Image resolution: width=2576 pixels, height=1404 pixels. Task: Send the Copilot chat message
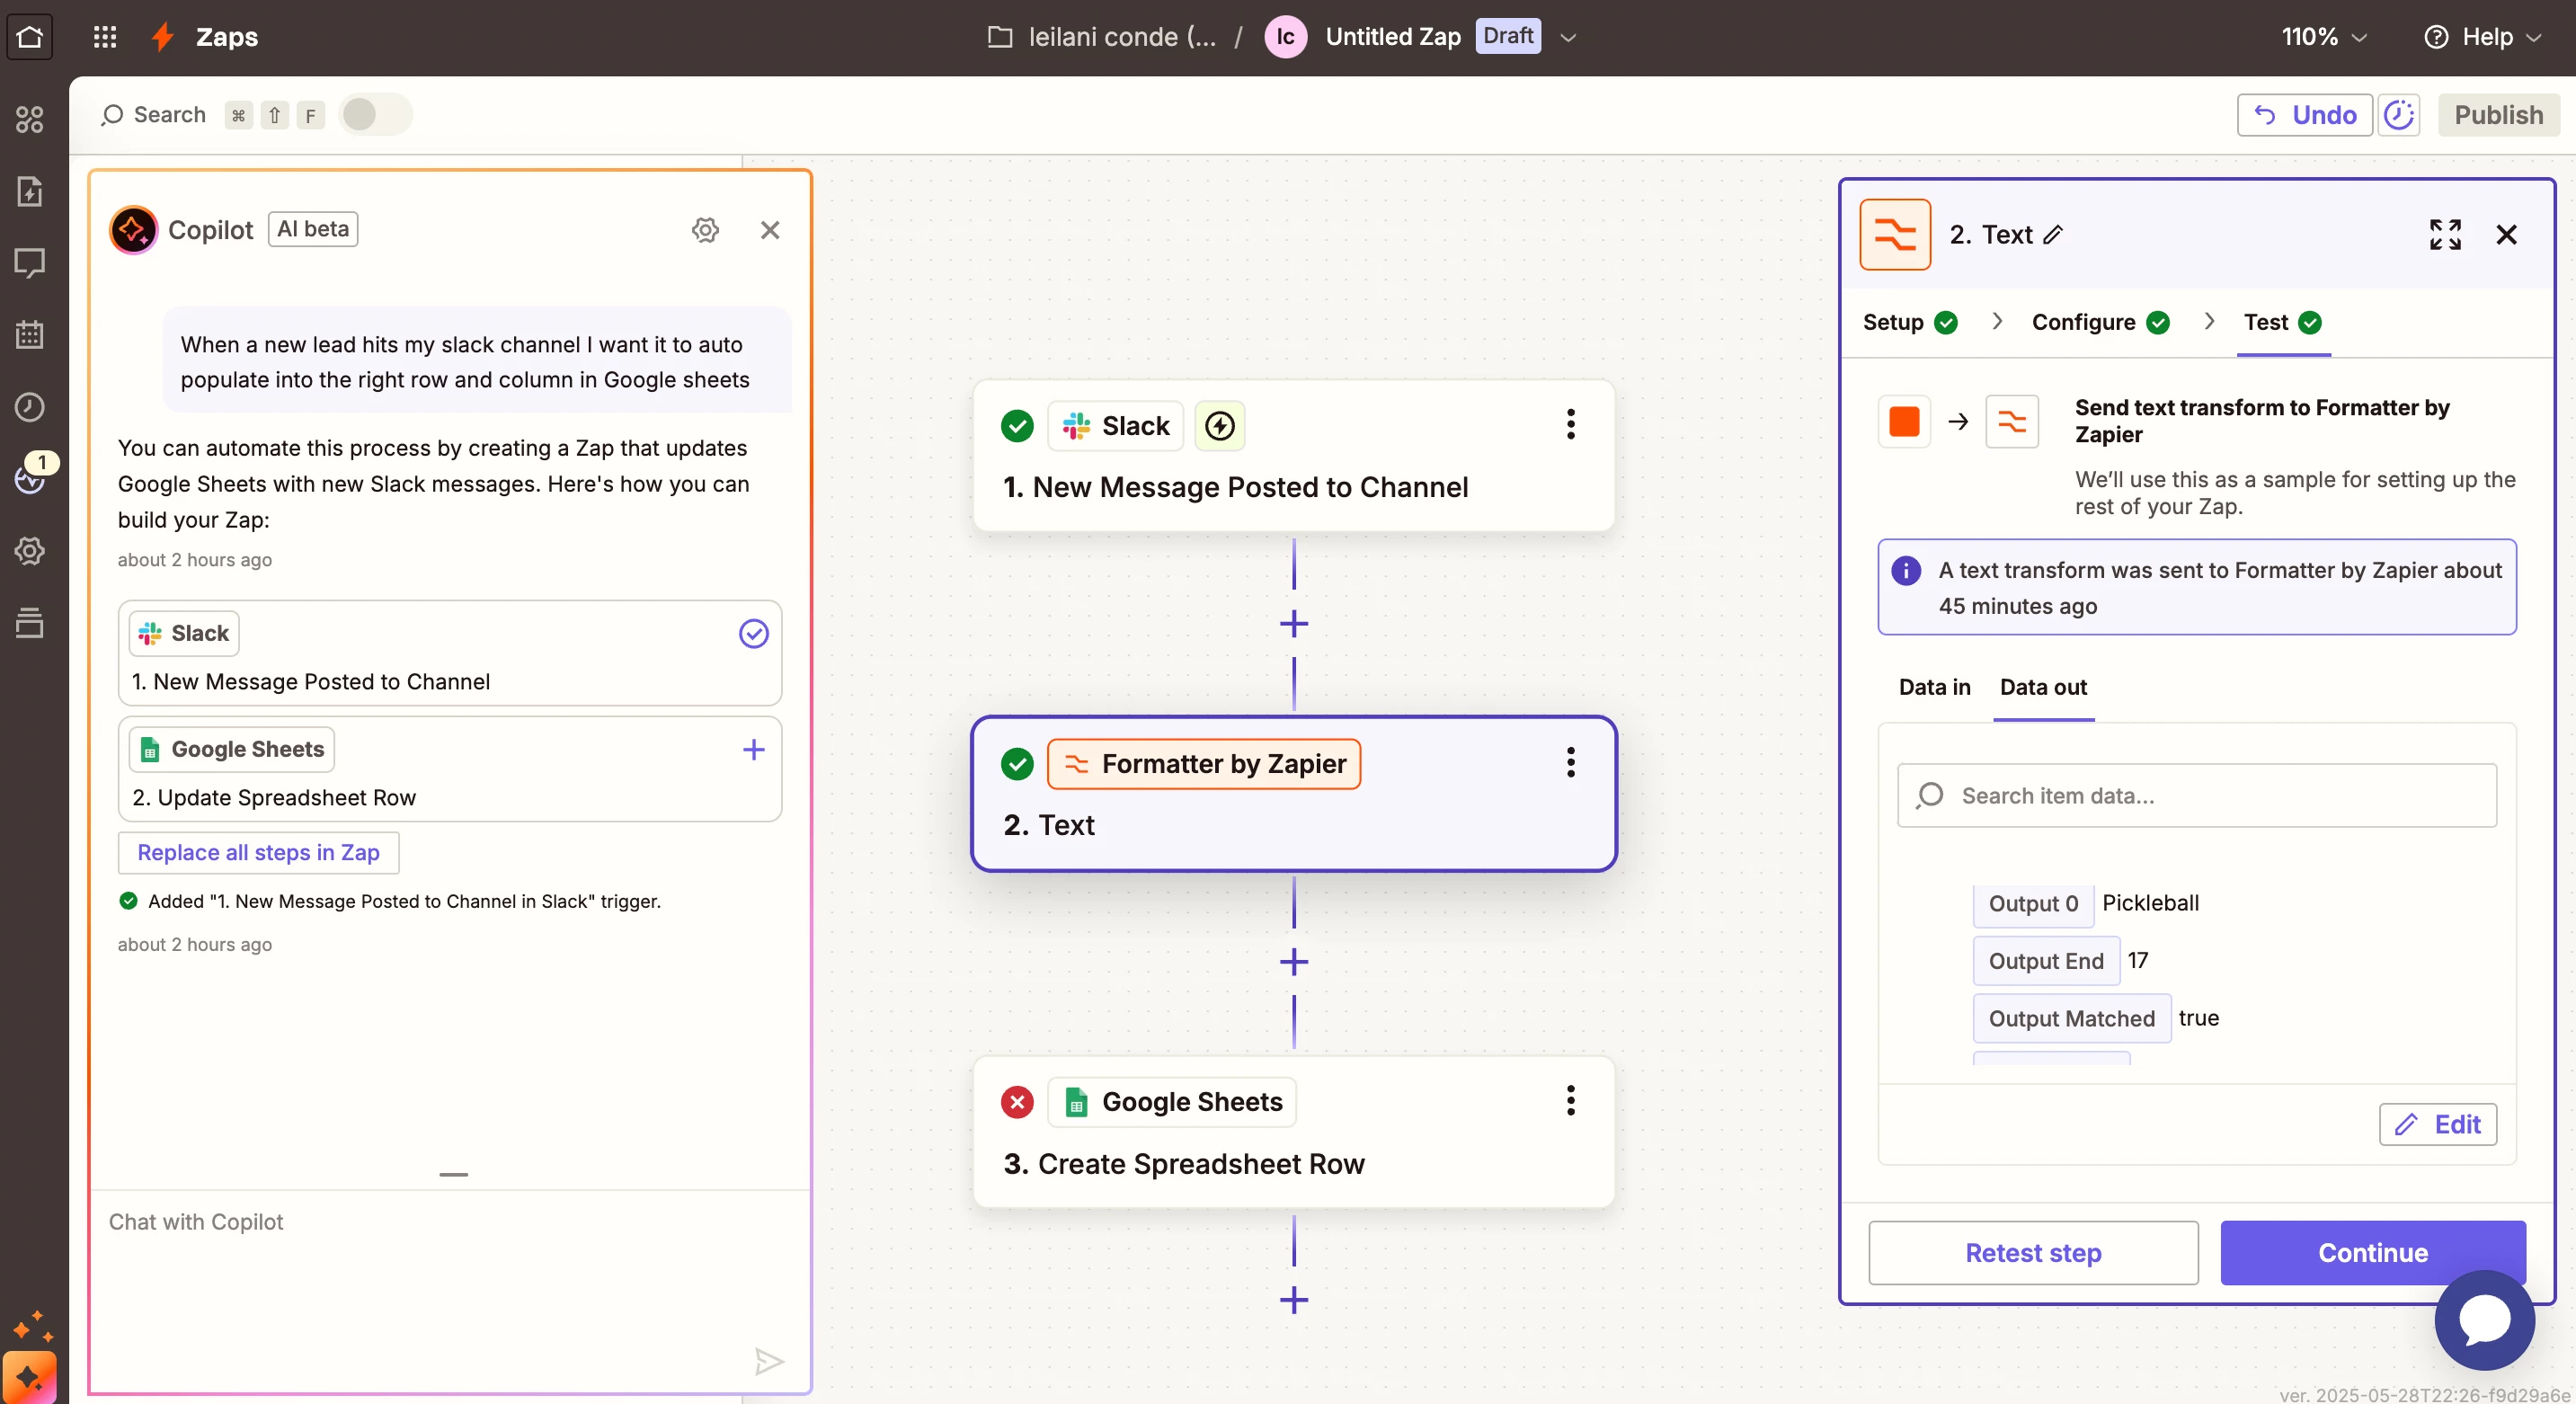tap(768, 1361)
